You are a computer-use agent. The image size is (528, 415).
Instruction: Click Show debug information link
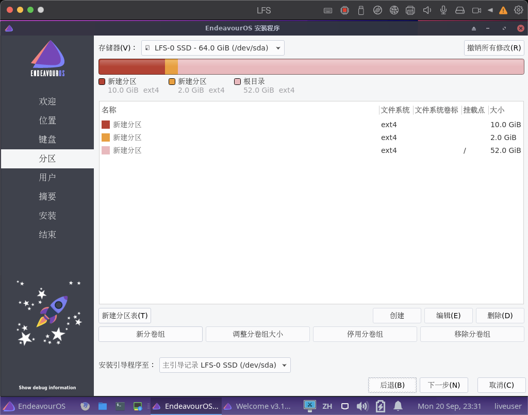point(47,387)
